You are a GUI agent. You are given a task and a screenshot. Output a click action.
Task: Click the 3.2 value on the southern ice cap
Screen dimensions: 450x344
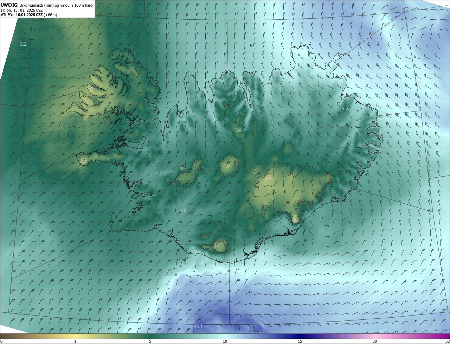click(217, 246)
